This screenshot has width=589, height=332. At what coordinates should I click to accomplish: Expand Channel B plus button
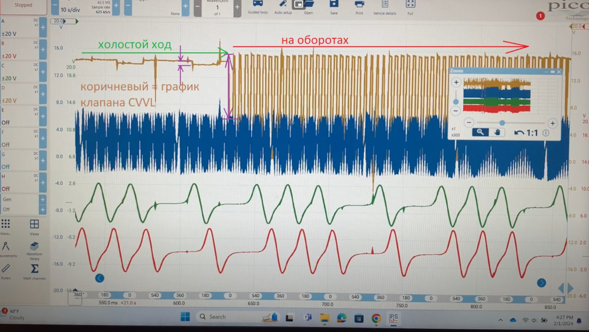(x=43, y=50)
